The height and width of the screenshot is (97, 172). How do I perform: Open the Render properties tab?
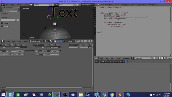[101, 61]
